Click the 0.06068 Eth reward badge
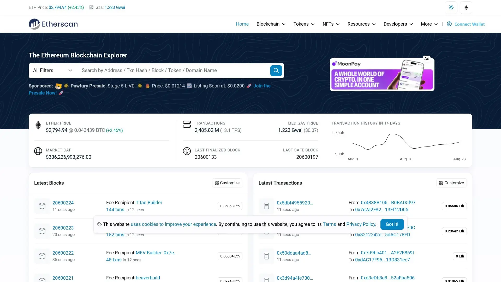501x282 pixels. [230, 206]
